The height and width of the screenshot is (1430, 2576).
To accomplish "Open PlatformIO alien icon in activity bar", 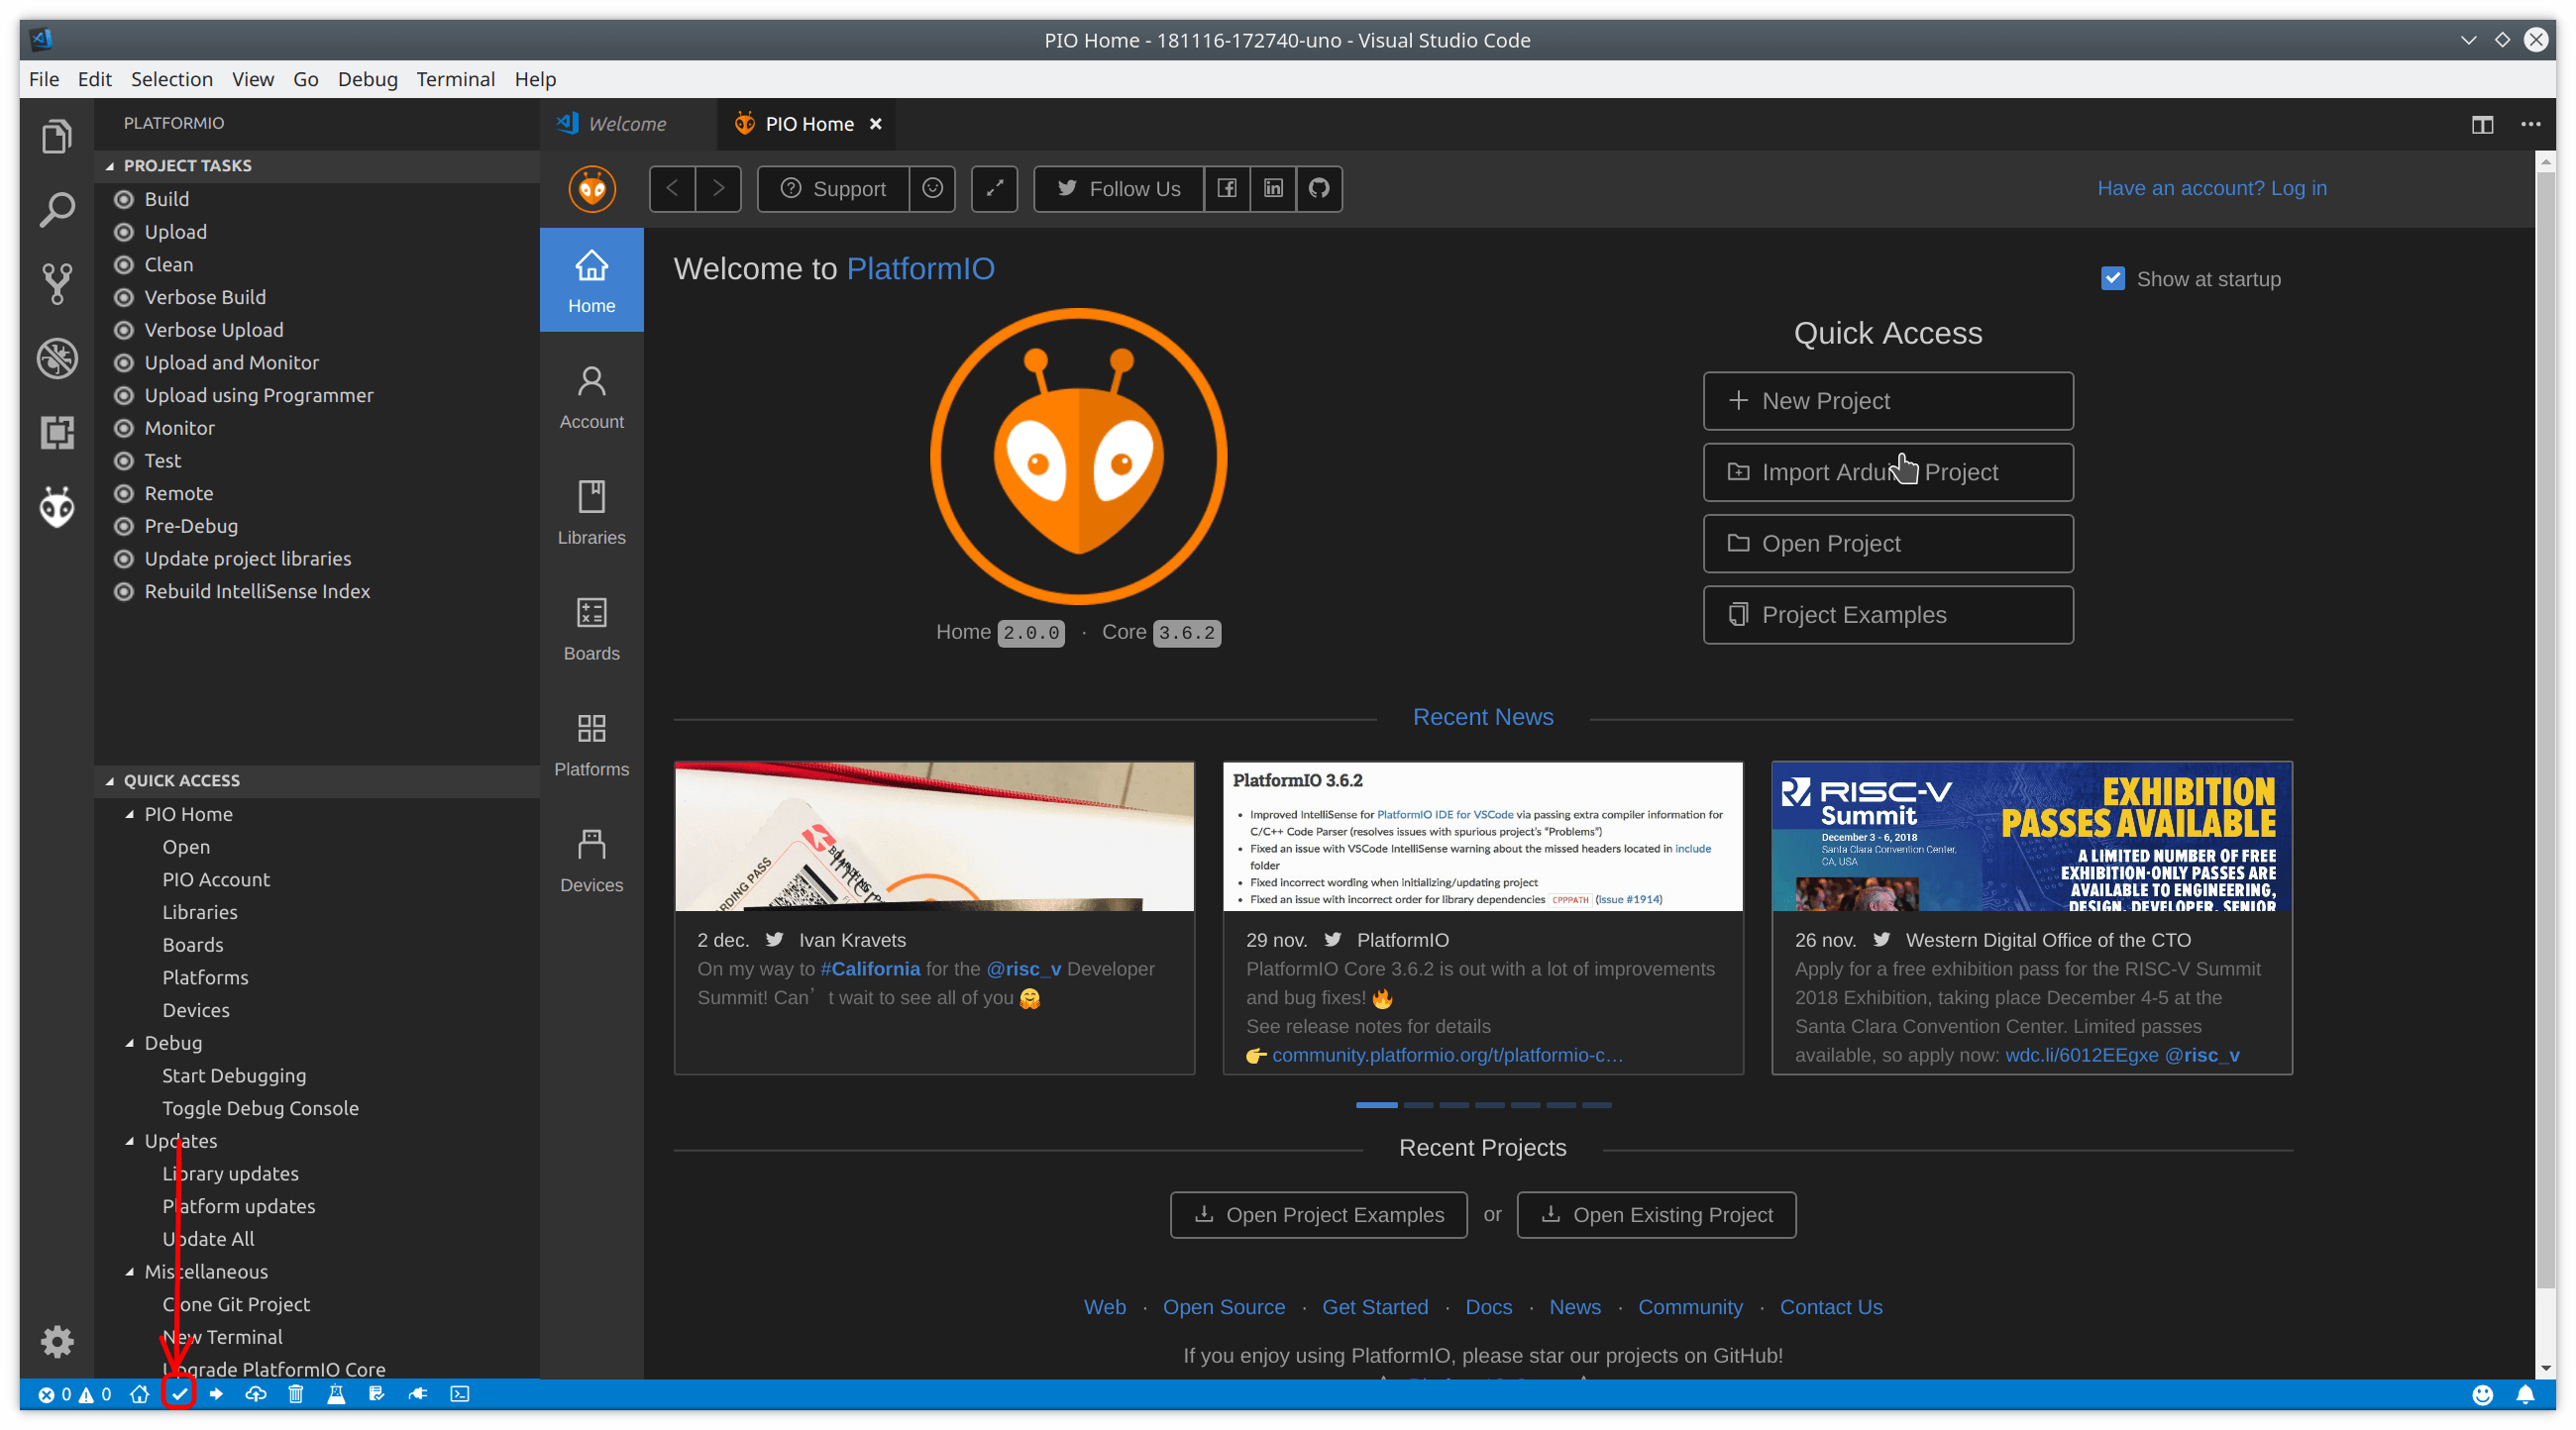I will tap(57, 507).
